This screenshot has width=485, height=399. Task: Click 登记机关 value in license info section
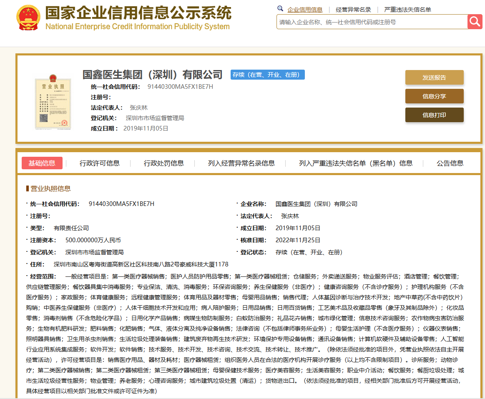pos(94,252)
